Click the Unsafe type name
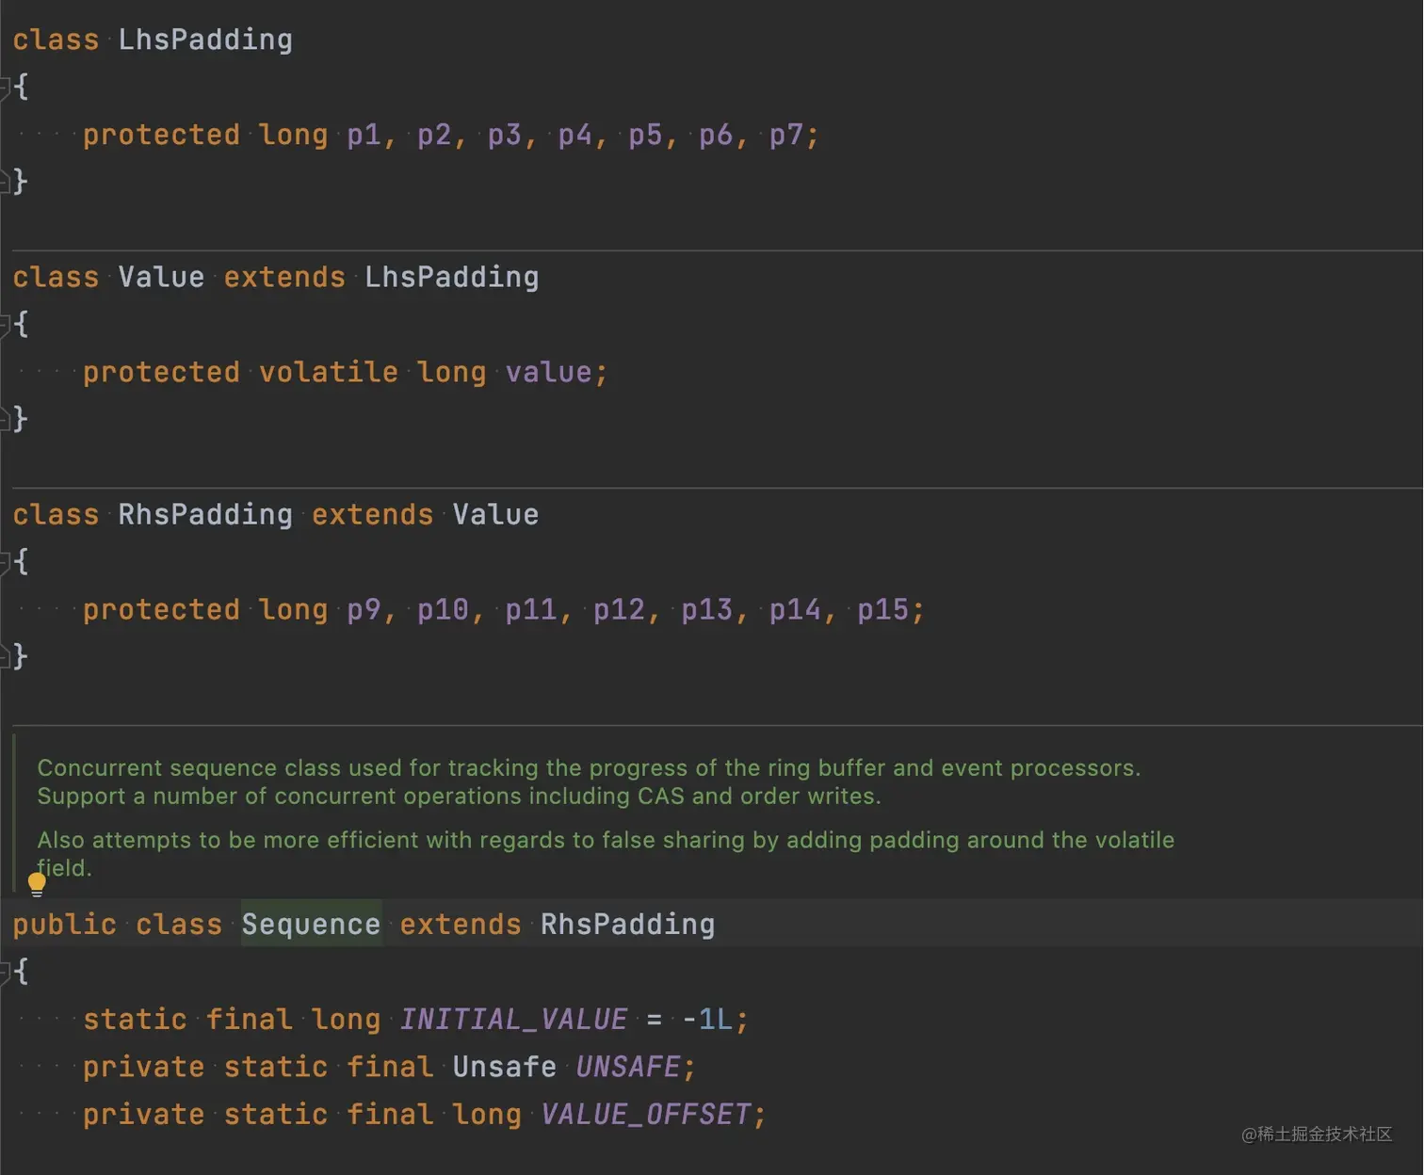Screen dimensions: 1424x1175 tap(504, 1067)
